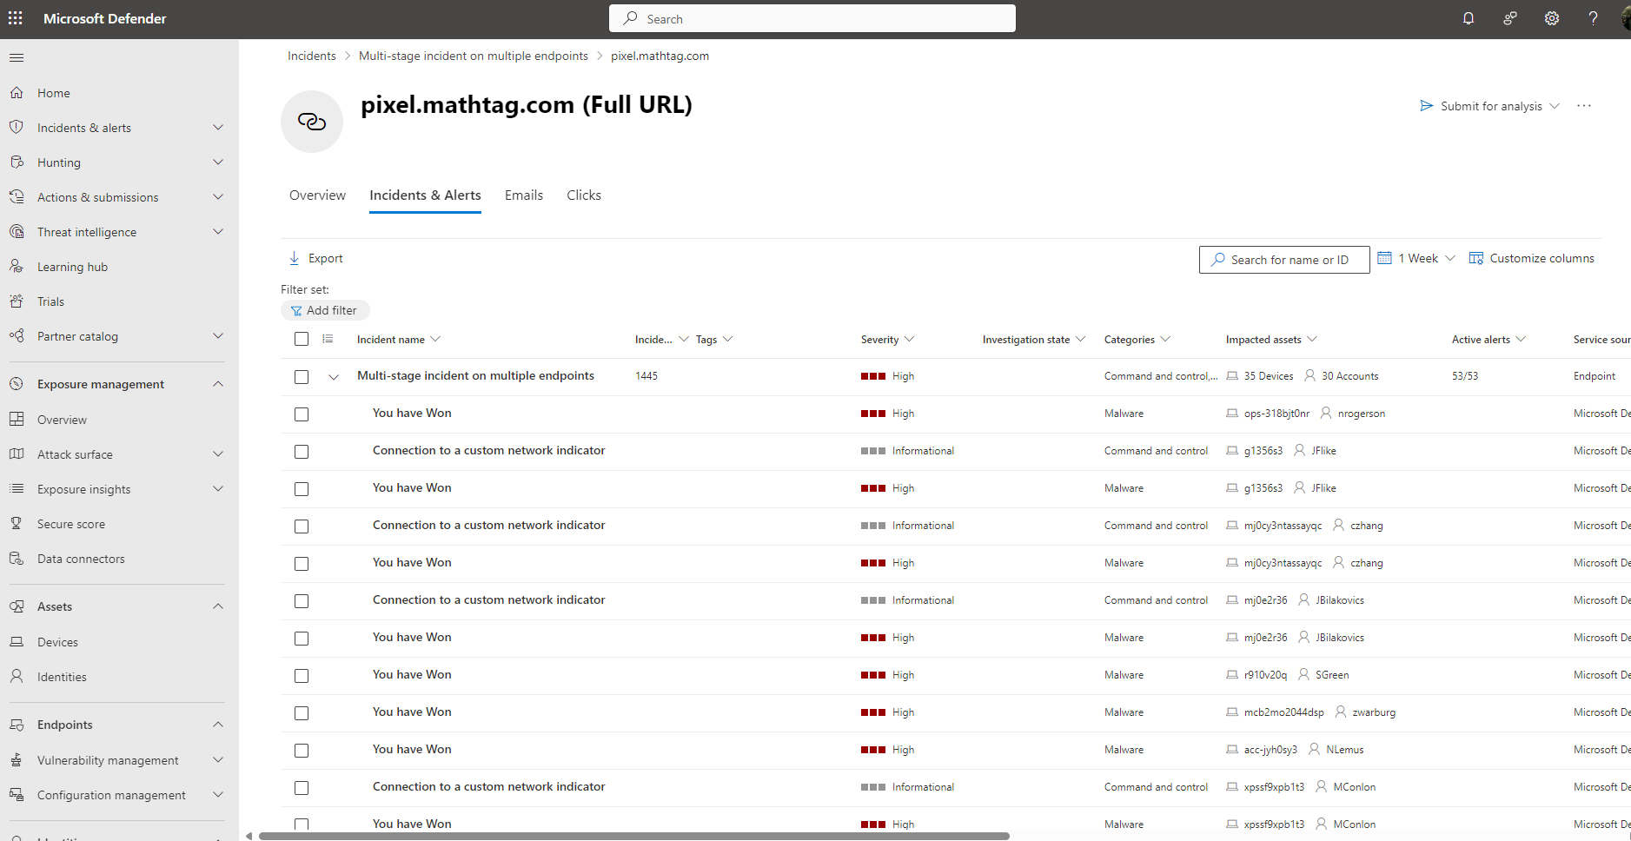The width and height of the screenshot is (1631, 841).
Task: Click the Devices laptop icon in sidebar
Action: pyautogui.click(x=17, y=642)
